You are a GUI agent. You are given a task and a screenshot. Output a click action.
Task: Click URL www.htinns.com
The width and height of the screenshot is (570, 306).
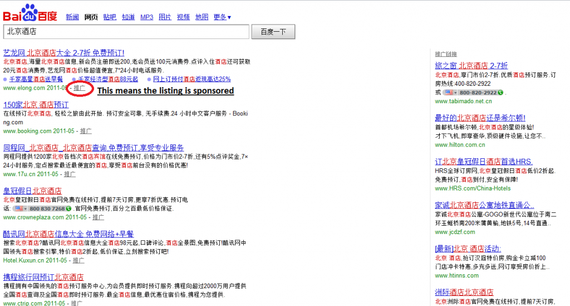456,275
